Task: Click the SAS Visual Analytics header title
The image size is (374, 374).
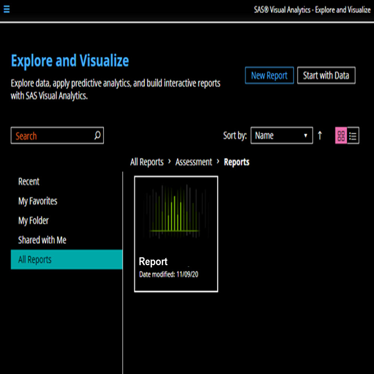Action: tap(312, 10)
